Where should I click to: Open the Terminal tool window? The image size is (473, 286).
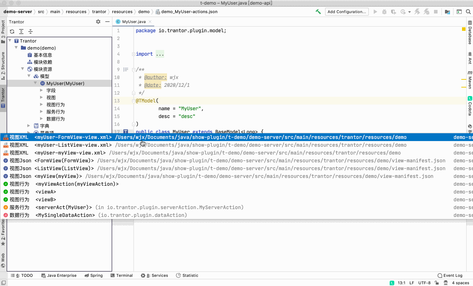pos(122,275)
